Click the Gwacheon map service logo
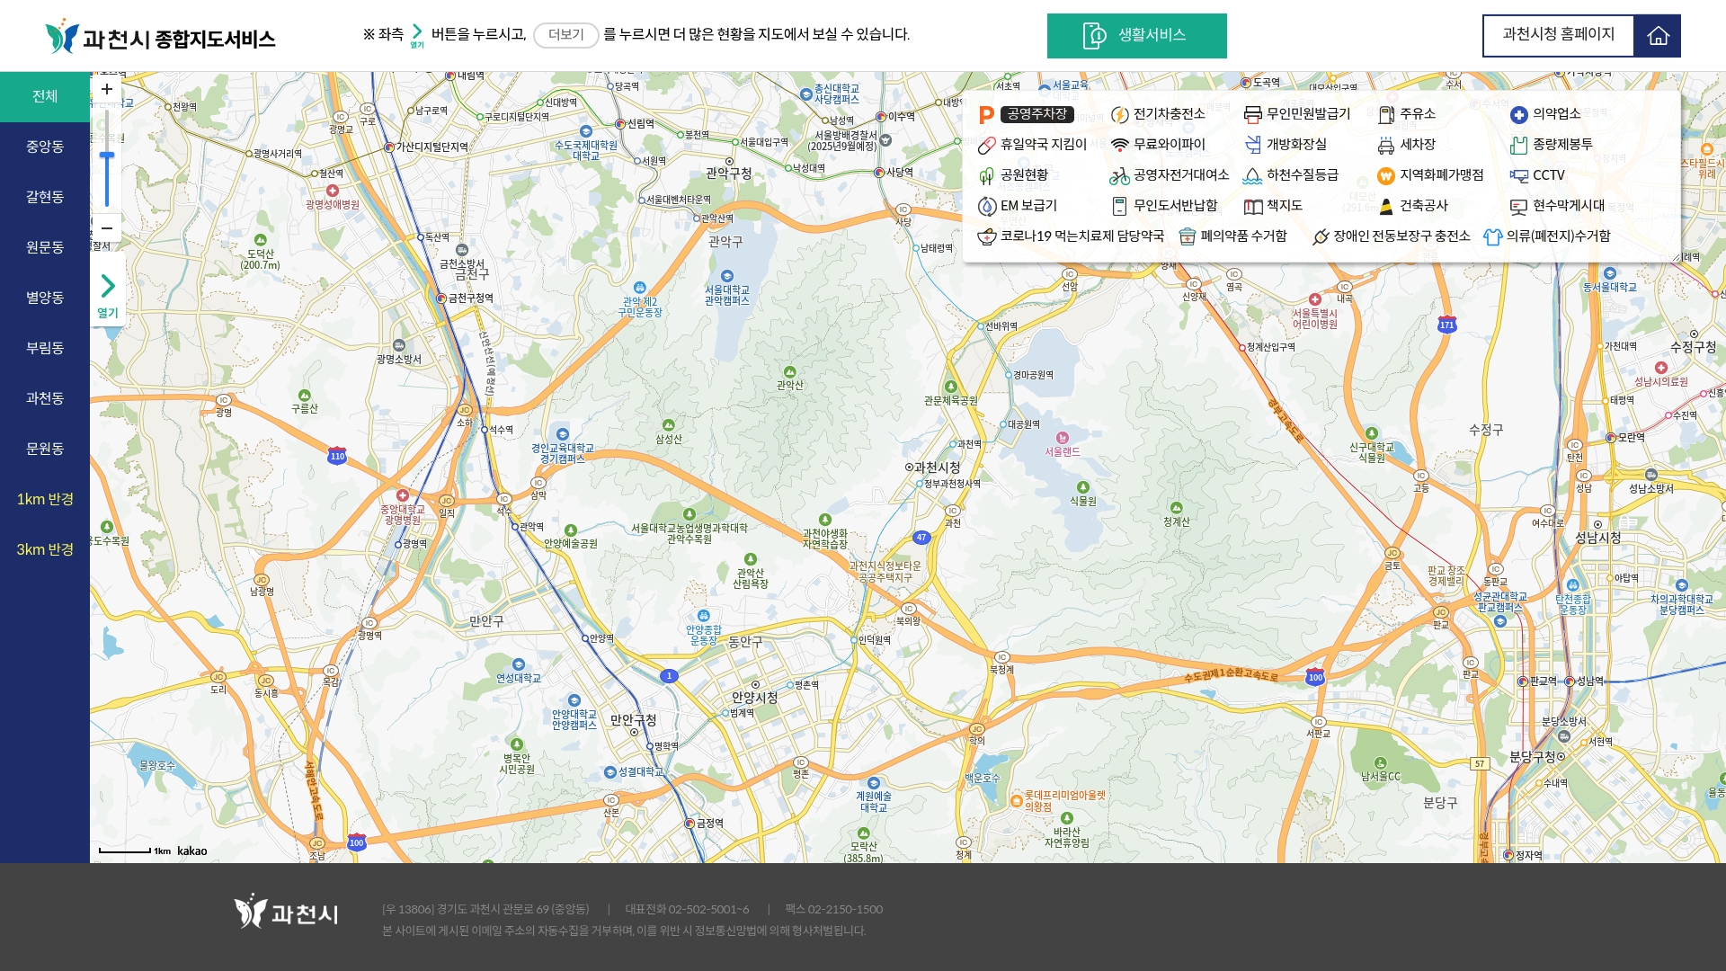 pos(160,36)
